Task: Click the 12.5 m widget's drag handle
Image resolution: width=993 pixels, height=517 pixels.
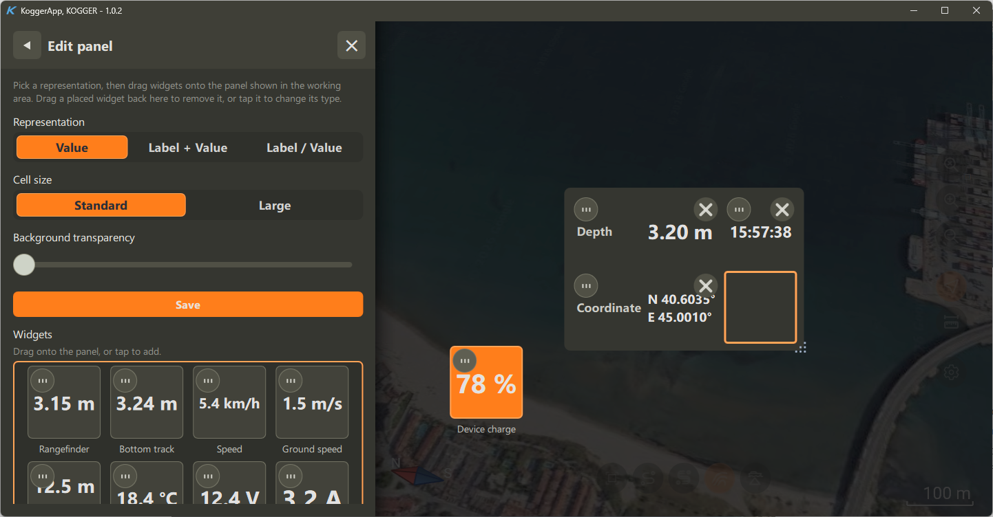Action: pyautogui.click(x=43, y=476)
